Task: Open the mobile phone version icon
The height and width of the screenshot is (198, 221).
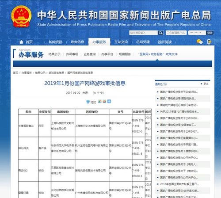Action: [209, 42]
